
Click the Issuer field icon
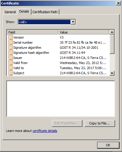(x=10, y=58)
